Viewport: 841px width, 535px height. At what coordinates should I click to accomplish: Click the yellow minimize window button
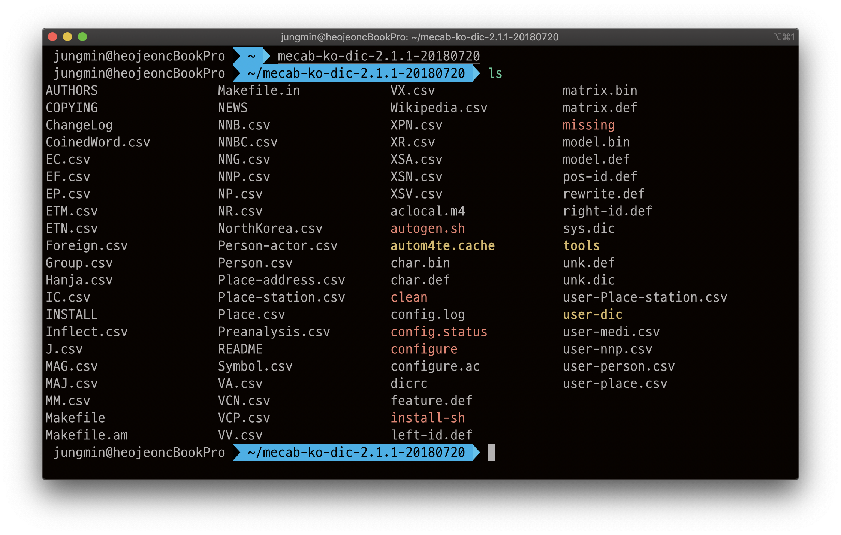pyautogui.click(x=67, y=37)
